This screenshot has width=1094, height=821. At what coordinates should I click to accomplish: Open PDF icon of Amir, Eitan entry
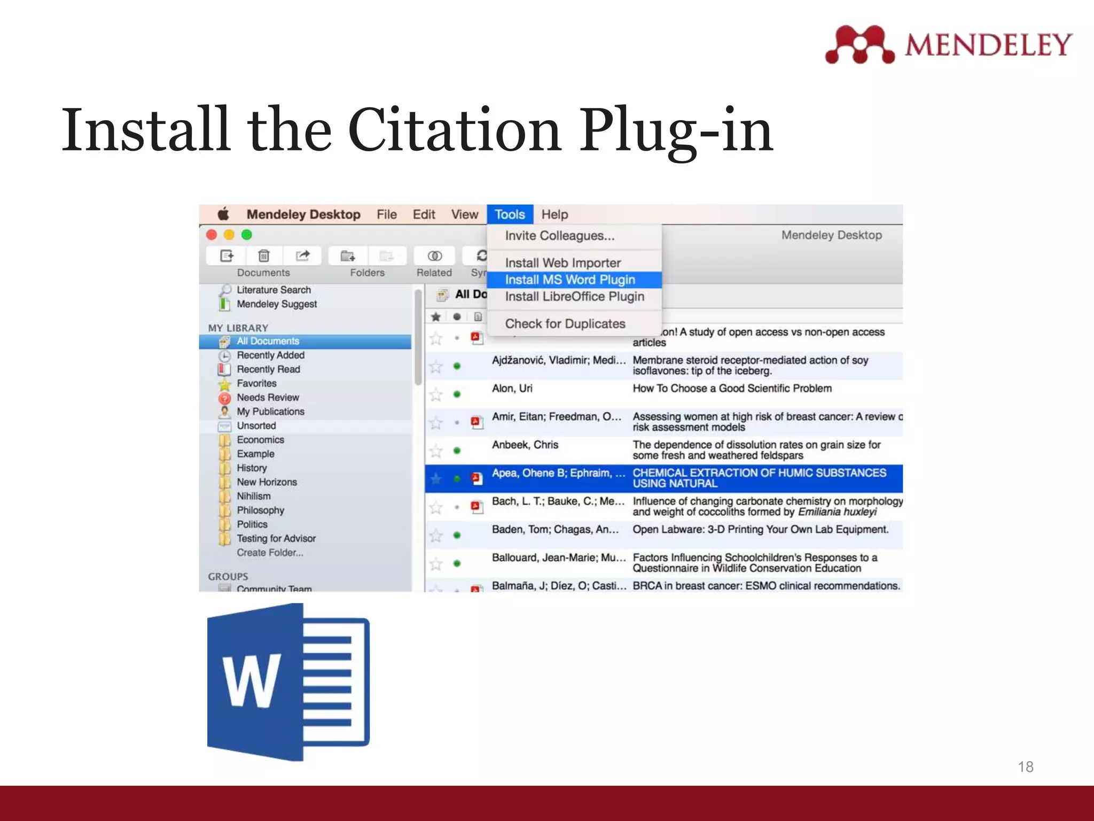476,422
